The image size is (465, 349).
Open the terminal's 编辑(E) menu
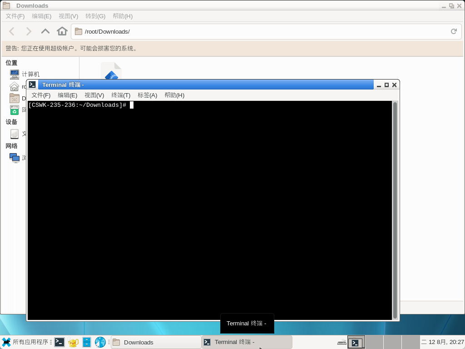pyautogui.click(x=67, y=95)
